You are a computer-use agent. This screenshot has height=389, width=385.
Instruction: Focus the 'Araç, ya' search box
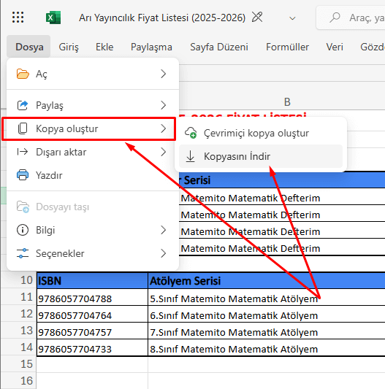[351, 18]
